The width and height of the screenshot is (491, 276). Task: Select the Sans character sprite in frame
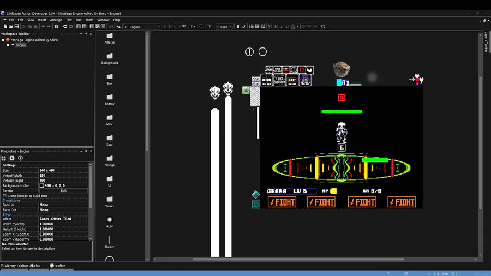pos(342,133)
